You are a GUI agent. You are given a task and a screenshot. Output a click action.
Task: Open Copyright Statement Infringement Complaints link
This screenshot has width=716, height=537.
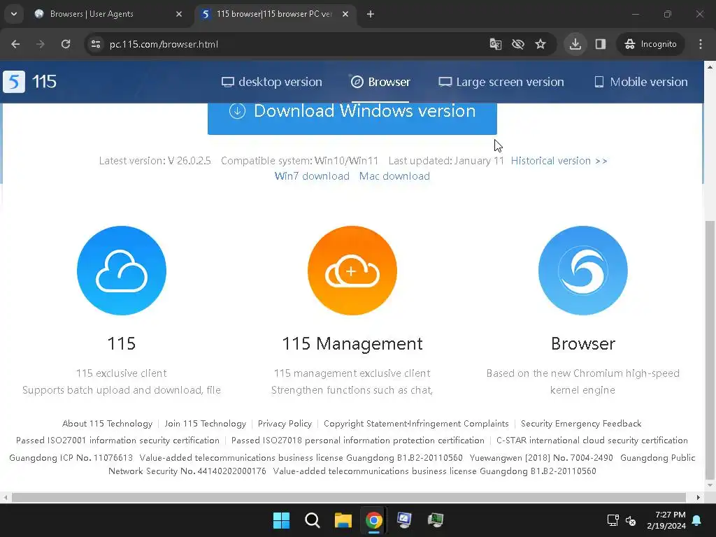416,424
